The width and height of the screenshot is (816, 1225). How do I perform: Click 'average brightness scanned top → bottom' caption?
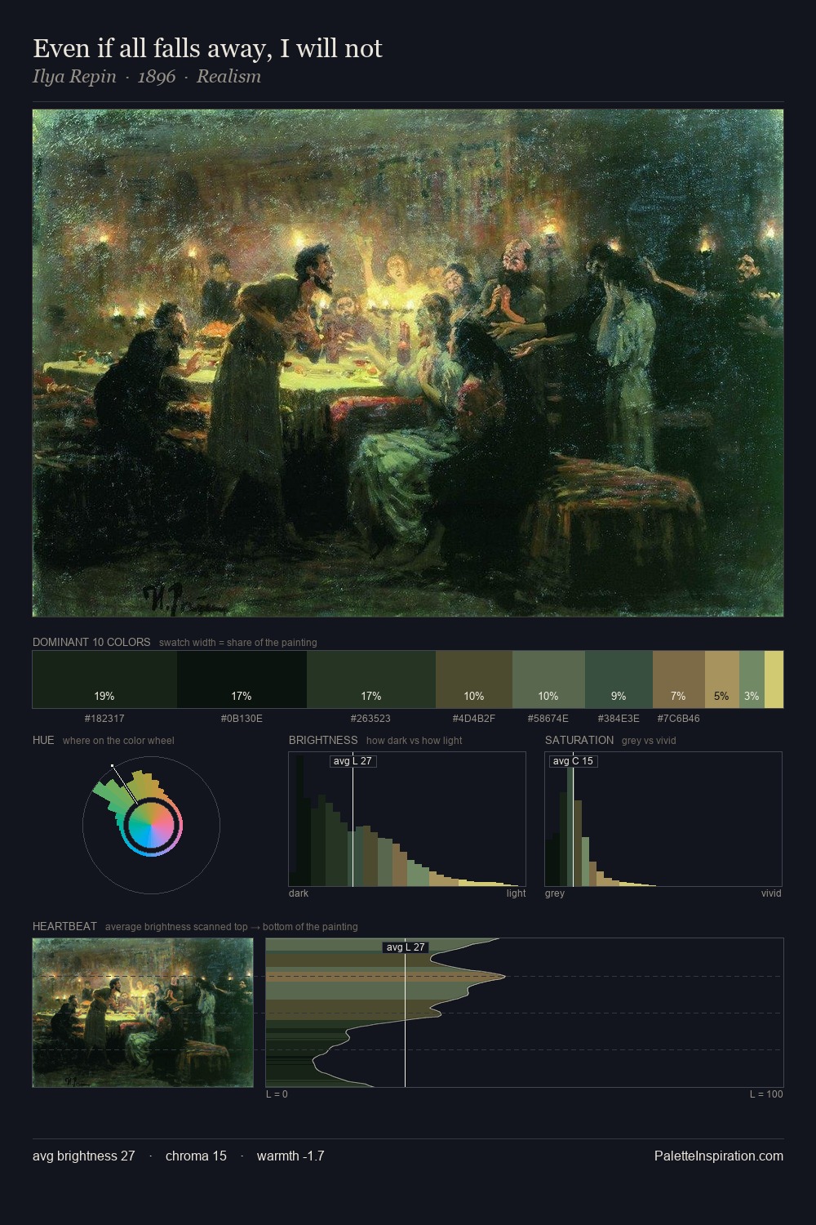pyautogui.click(x=232, y=927)
